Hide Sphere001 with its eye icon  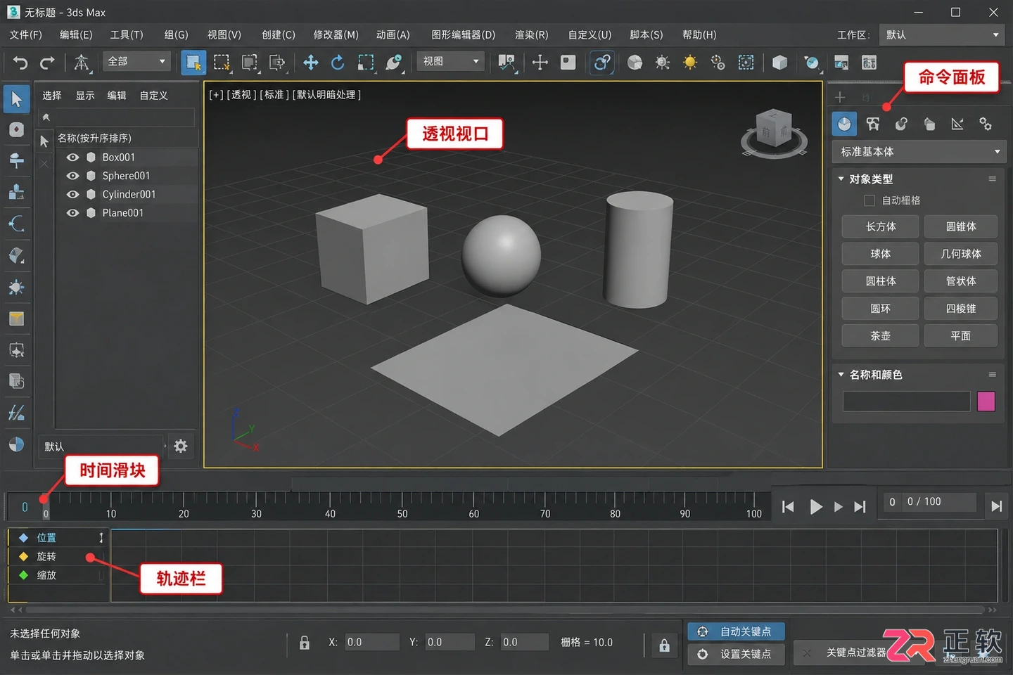72,176
